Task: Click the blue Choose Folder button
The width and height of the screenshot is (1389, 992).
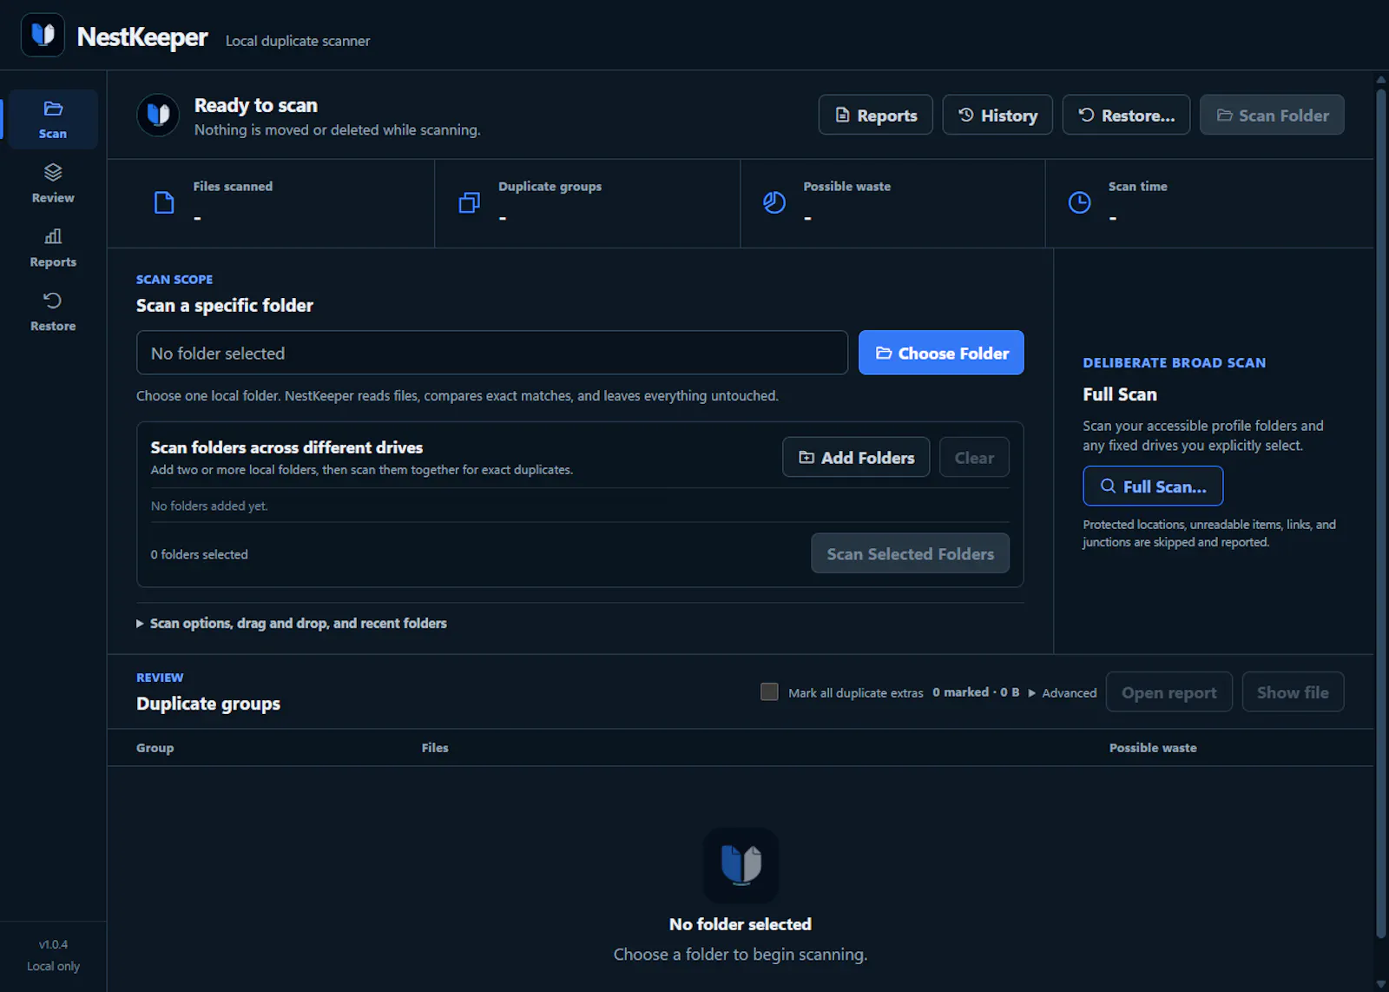Action: (x=941, y=353)
